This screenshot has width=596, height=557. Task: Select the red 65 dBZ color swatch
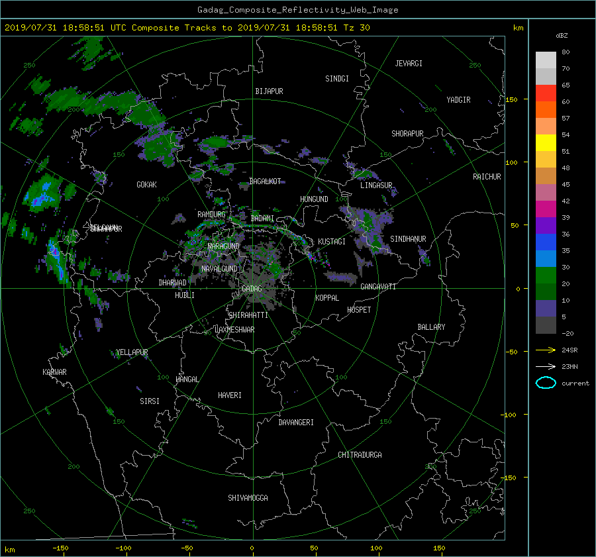click(546, 93)
